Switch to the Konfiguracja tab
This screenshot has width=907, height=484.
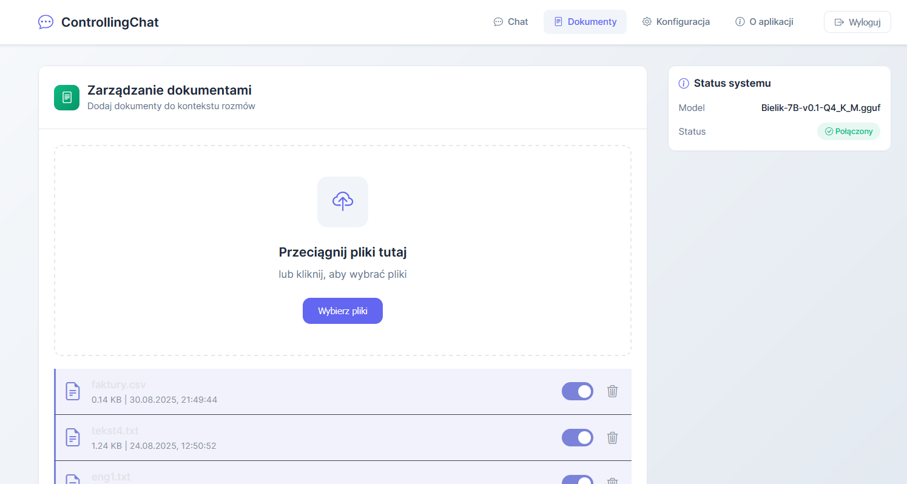click(x=676, y=22)
